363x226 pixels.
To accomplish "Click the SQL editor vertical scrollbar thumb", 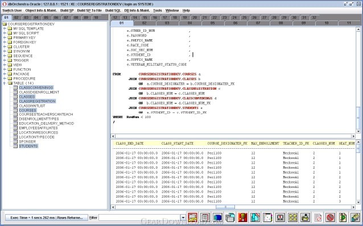I will click(x=358, y=118).
